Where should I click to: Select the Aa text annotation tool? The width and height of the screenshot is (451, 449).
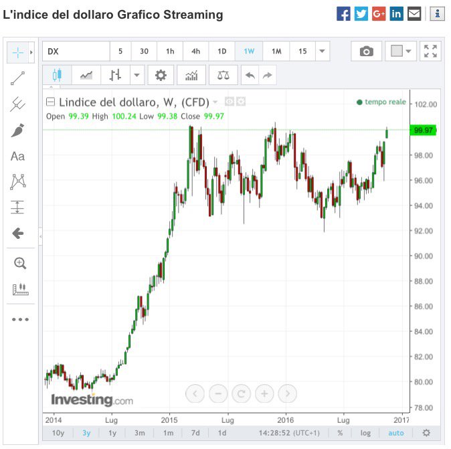[x=18, y=156]
